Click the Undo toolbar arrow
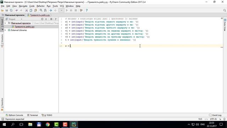 (x=17, y=10)
